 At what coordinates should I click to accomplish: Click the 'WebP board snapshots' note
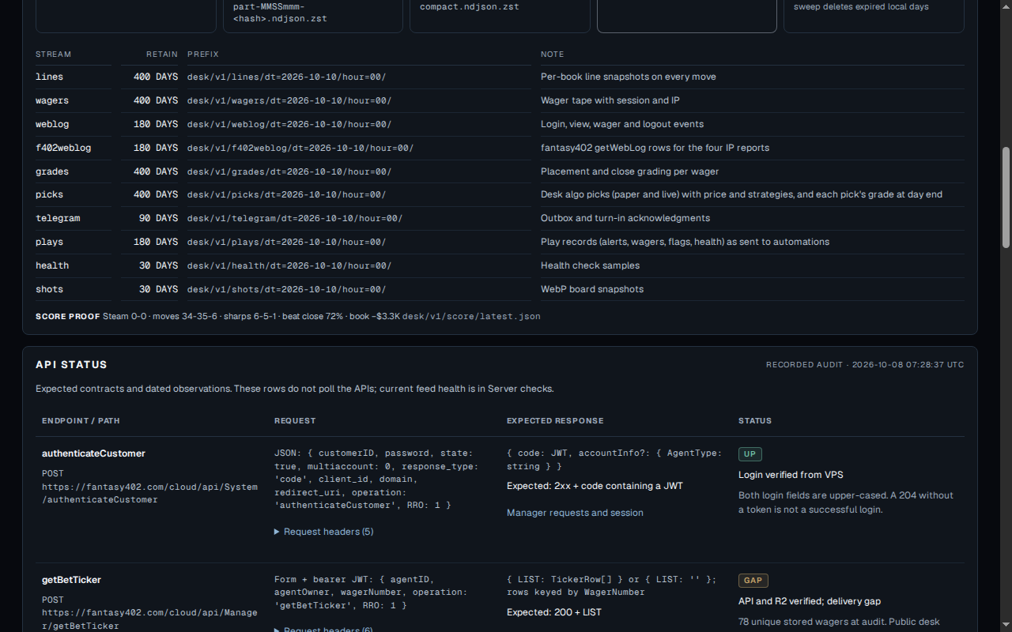tap(592, 289)
